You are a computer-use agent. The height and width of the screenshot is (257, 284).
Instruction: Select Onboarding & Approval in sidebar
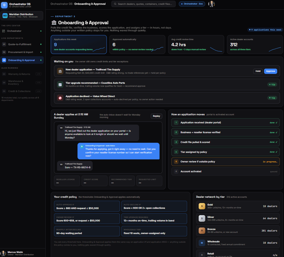[22, 60]
